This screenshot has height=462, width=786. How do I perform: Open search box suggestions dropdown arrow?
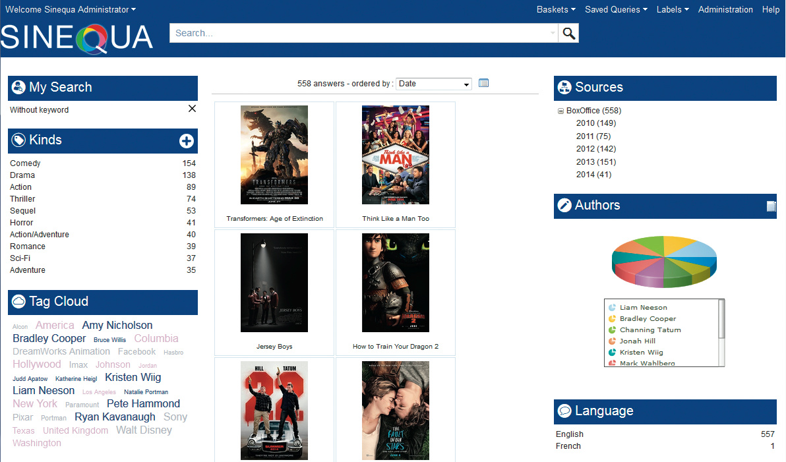coord(553,34)
